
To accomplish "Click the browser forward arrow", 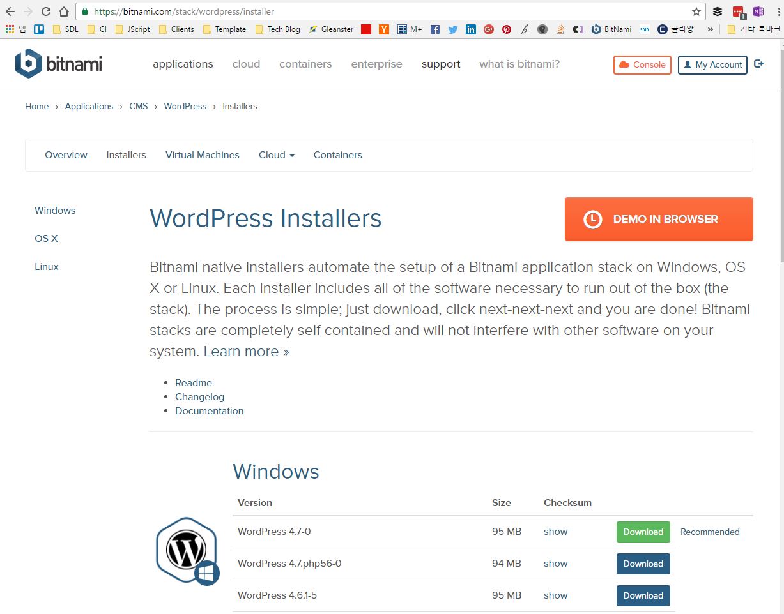I will pyautogui.click(x=28, y=11).
